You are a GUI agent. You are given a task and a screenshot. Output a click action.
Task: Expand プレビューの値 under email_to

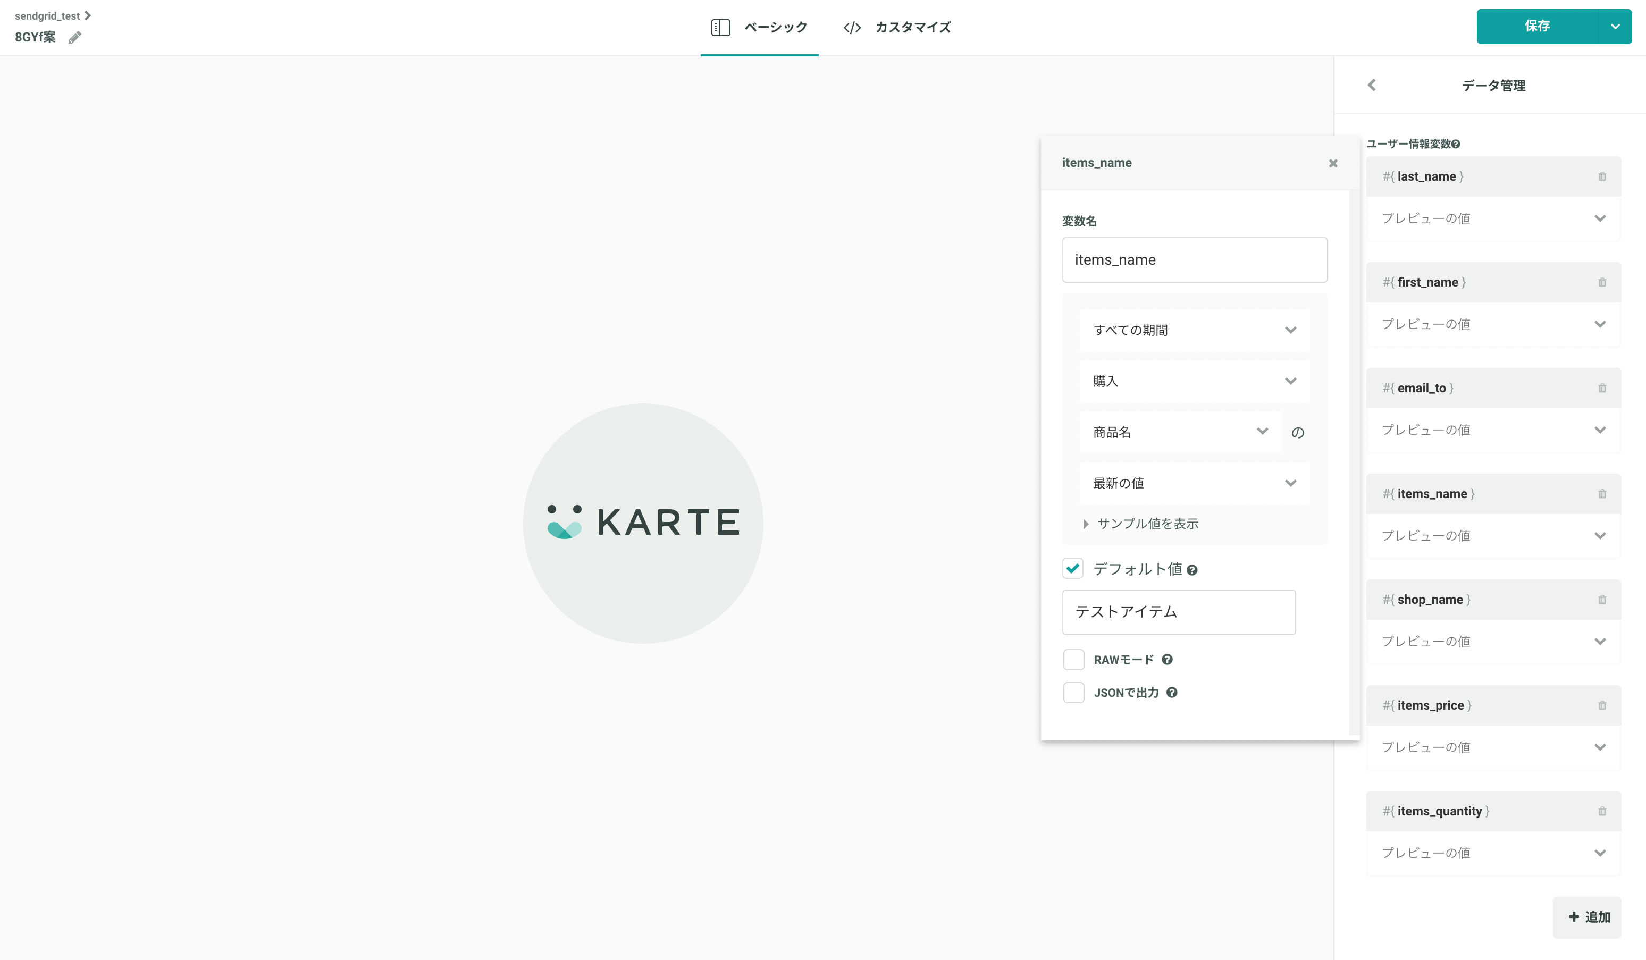1494,431
